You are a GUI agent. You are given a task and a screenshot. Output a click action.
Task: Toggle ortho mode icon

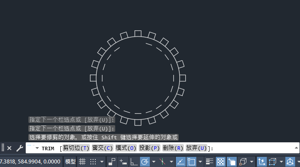click(134, 162)
